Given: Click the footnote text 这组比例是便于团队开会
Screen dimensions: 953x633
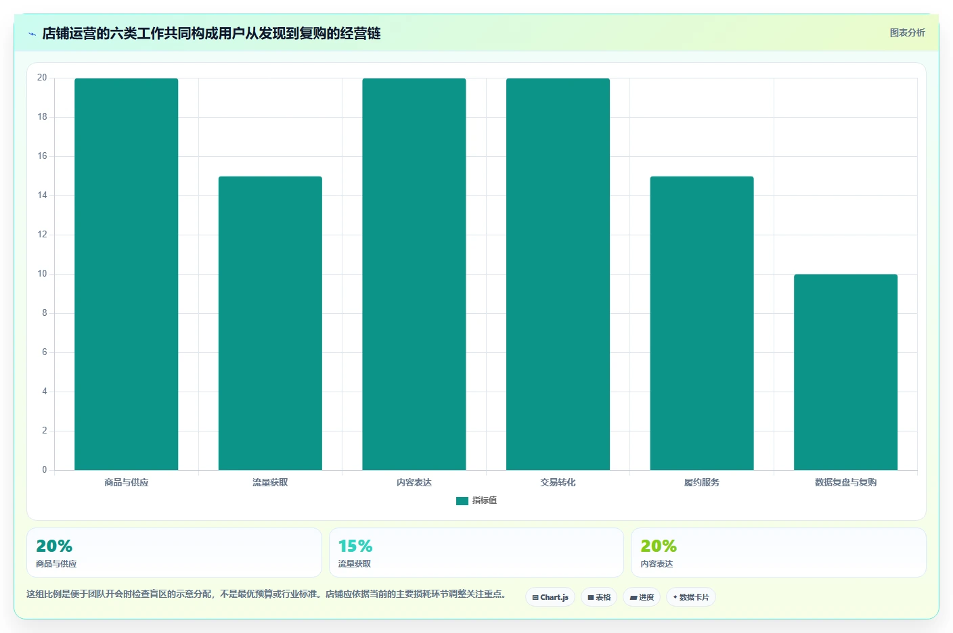Looking at the screenshot, I should coord(266,594).
